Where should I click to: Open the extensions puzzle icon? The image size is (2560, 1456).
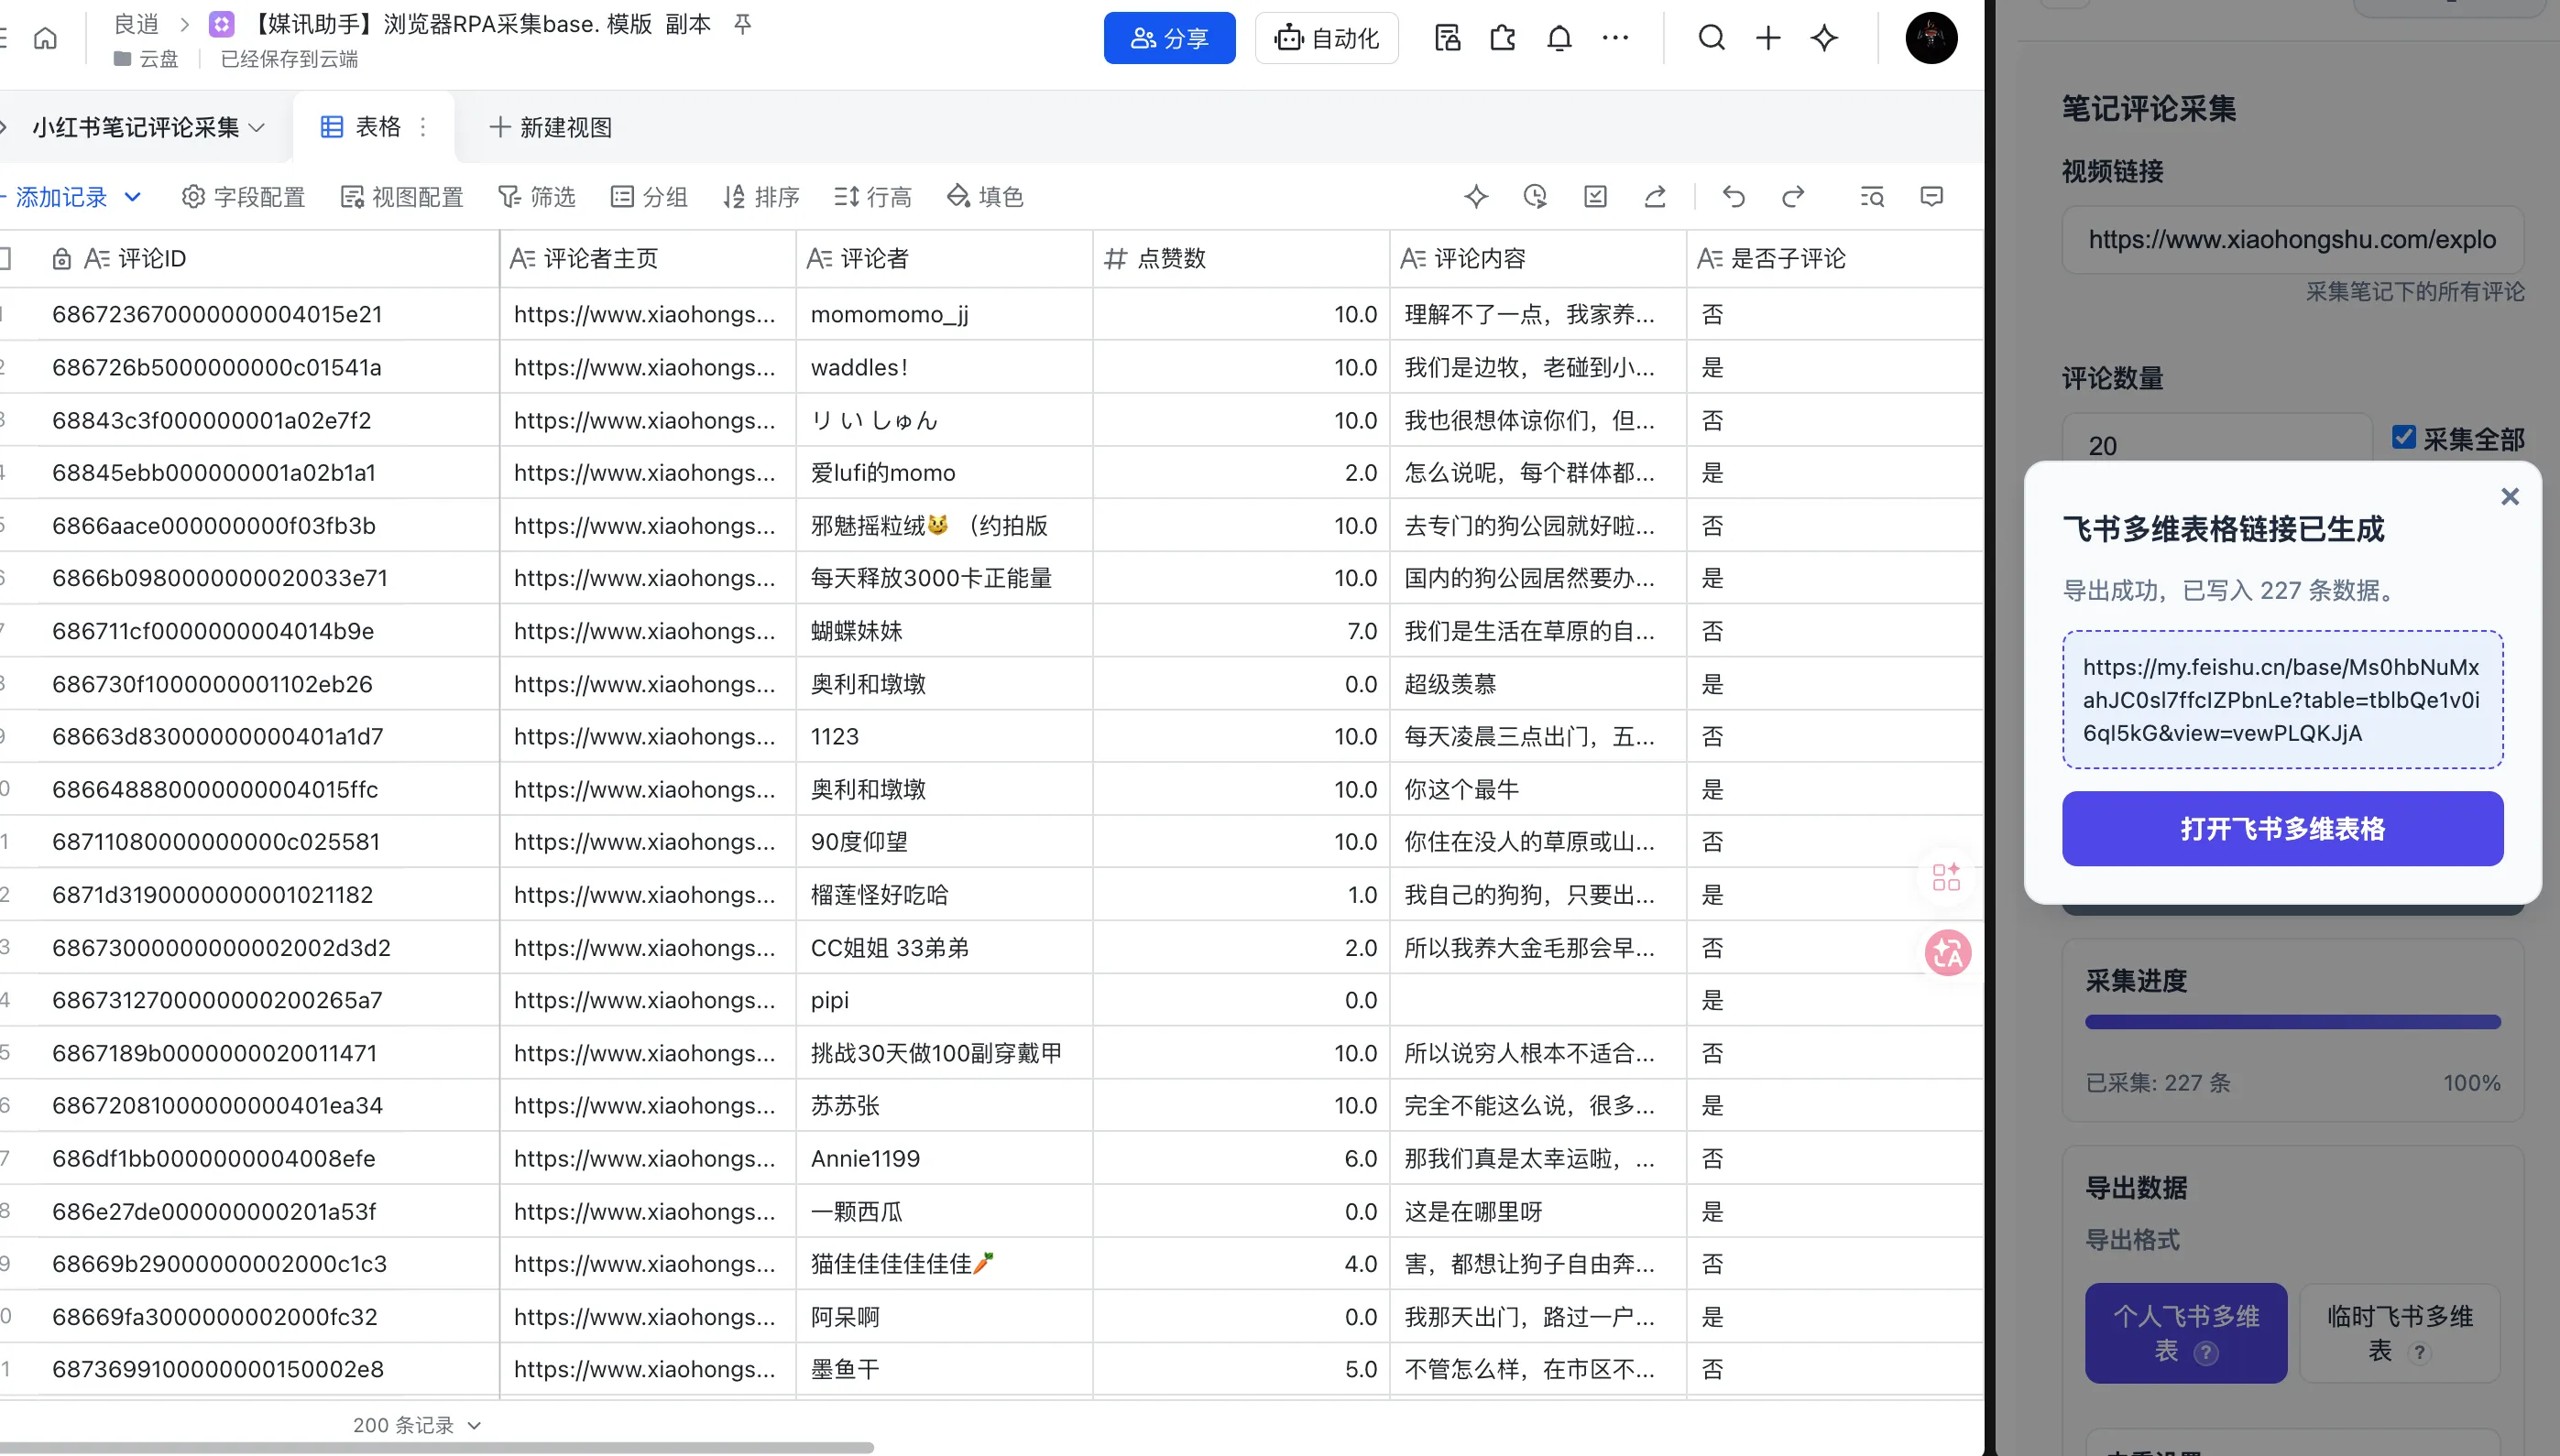click(x=1503, y=38)
